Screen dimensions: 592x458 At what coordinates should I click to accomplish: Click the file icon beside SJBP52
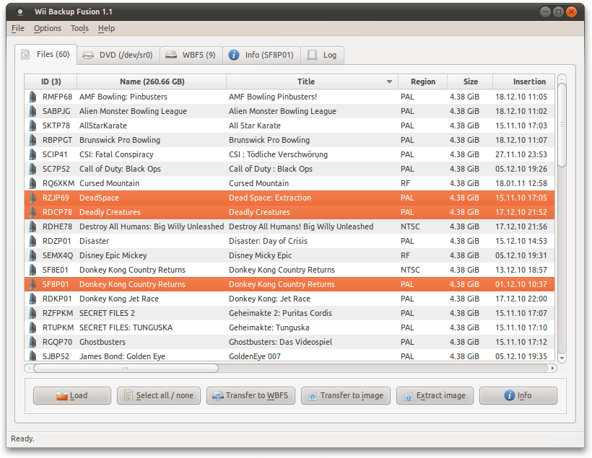(32, 356)
